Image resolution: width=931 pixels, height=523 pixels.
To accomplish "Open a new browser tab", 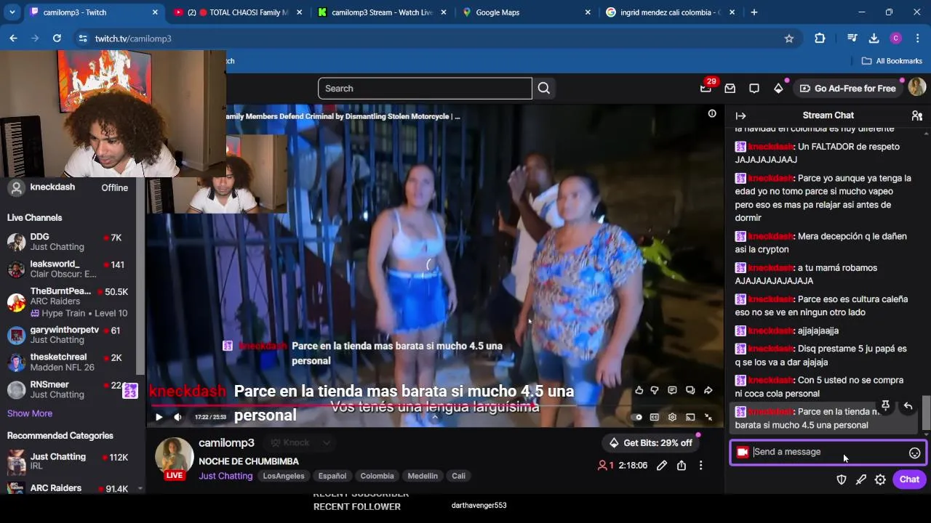I will point(754,12).
